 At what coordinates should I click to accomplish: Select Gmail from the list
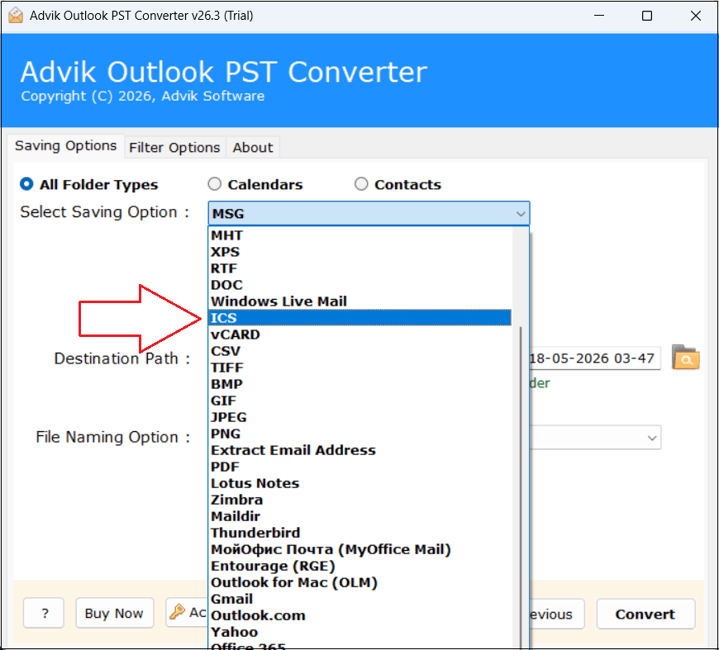(360, 599)
